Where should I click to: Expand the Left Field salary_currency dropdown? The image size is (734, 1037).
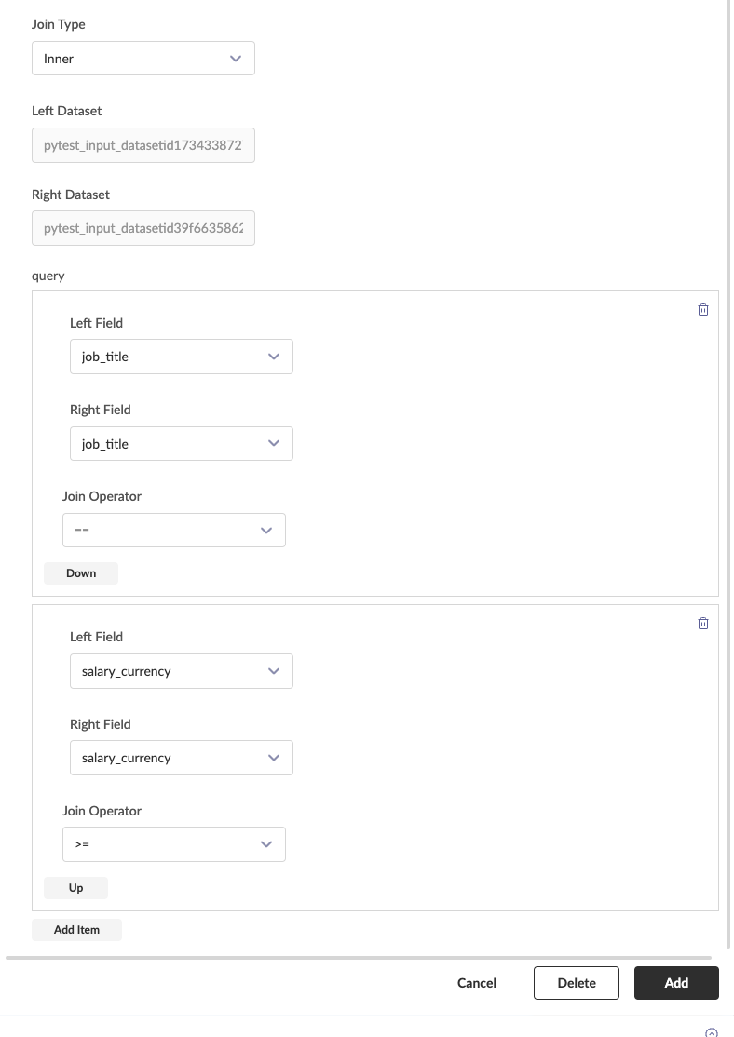(x=182, y=671)
